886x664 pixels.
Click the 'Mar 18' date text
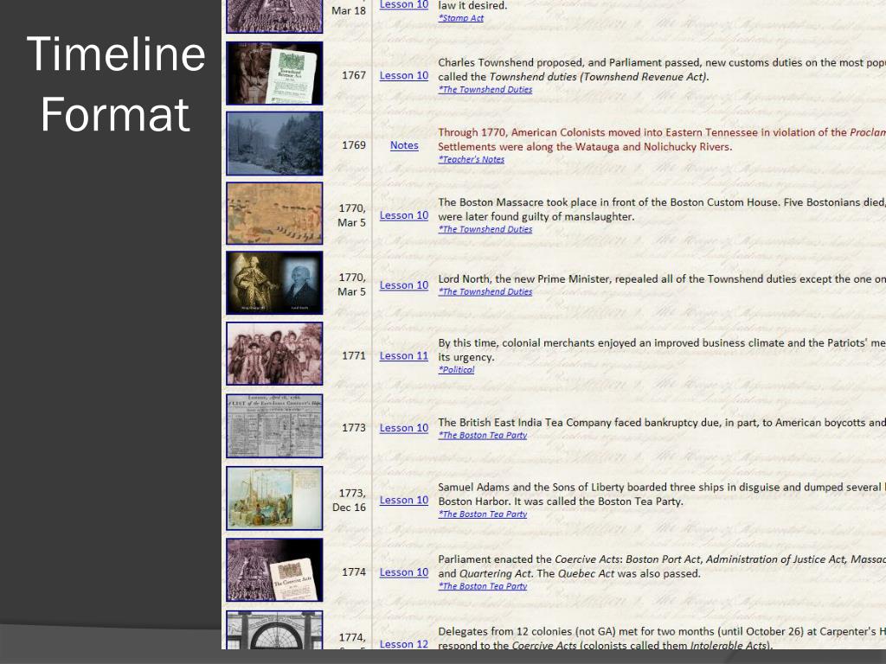click(349, 10)
